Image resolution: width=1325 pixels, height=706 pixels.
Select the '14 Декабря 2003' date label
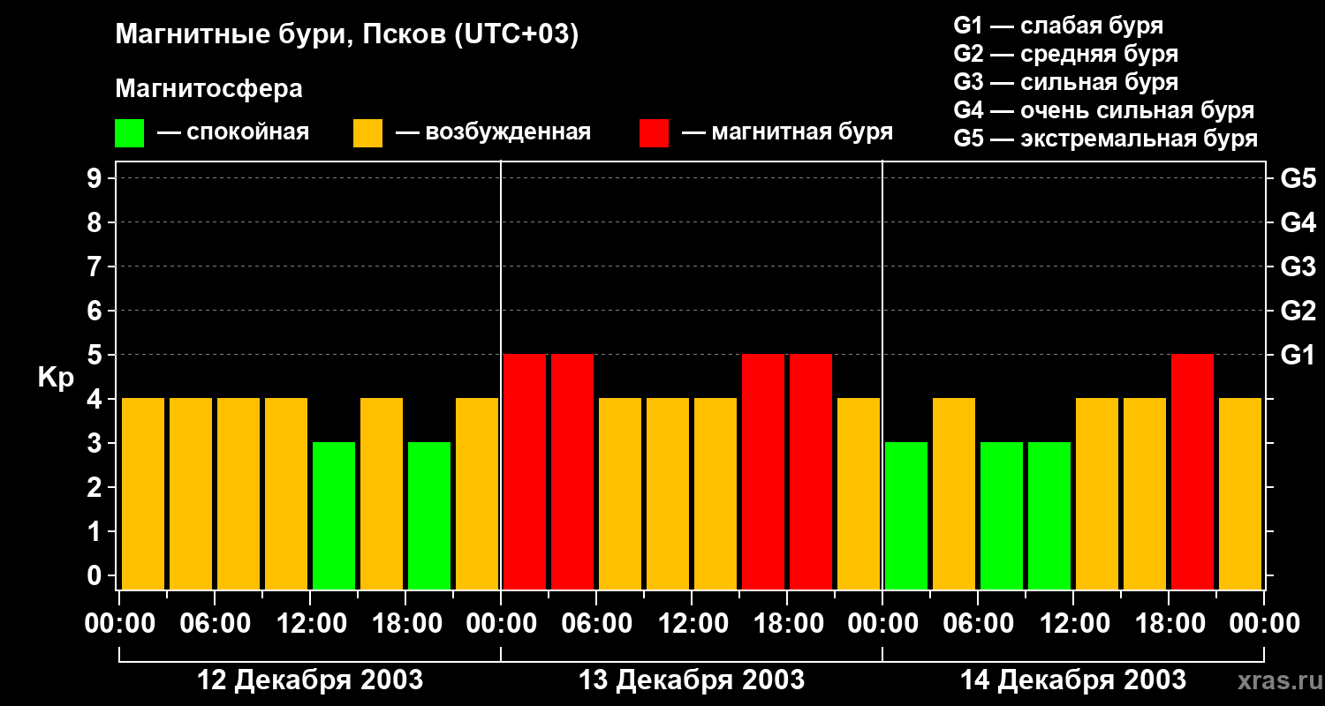[x=1072, y=680]
